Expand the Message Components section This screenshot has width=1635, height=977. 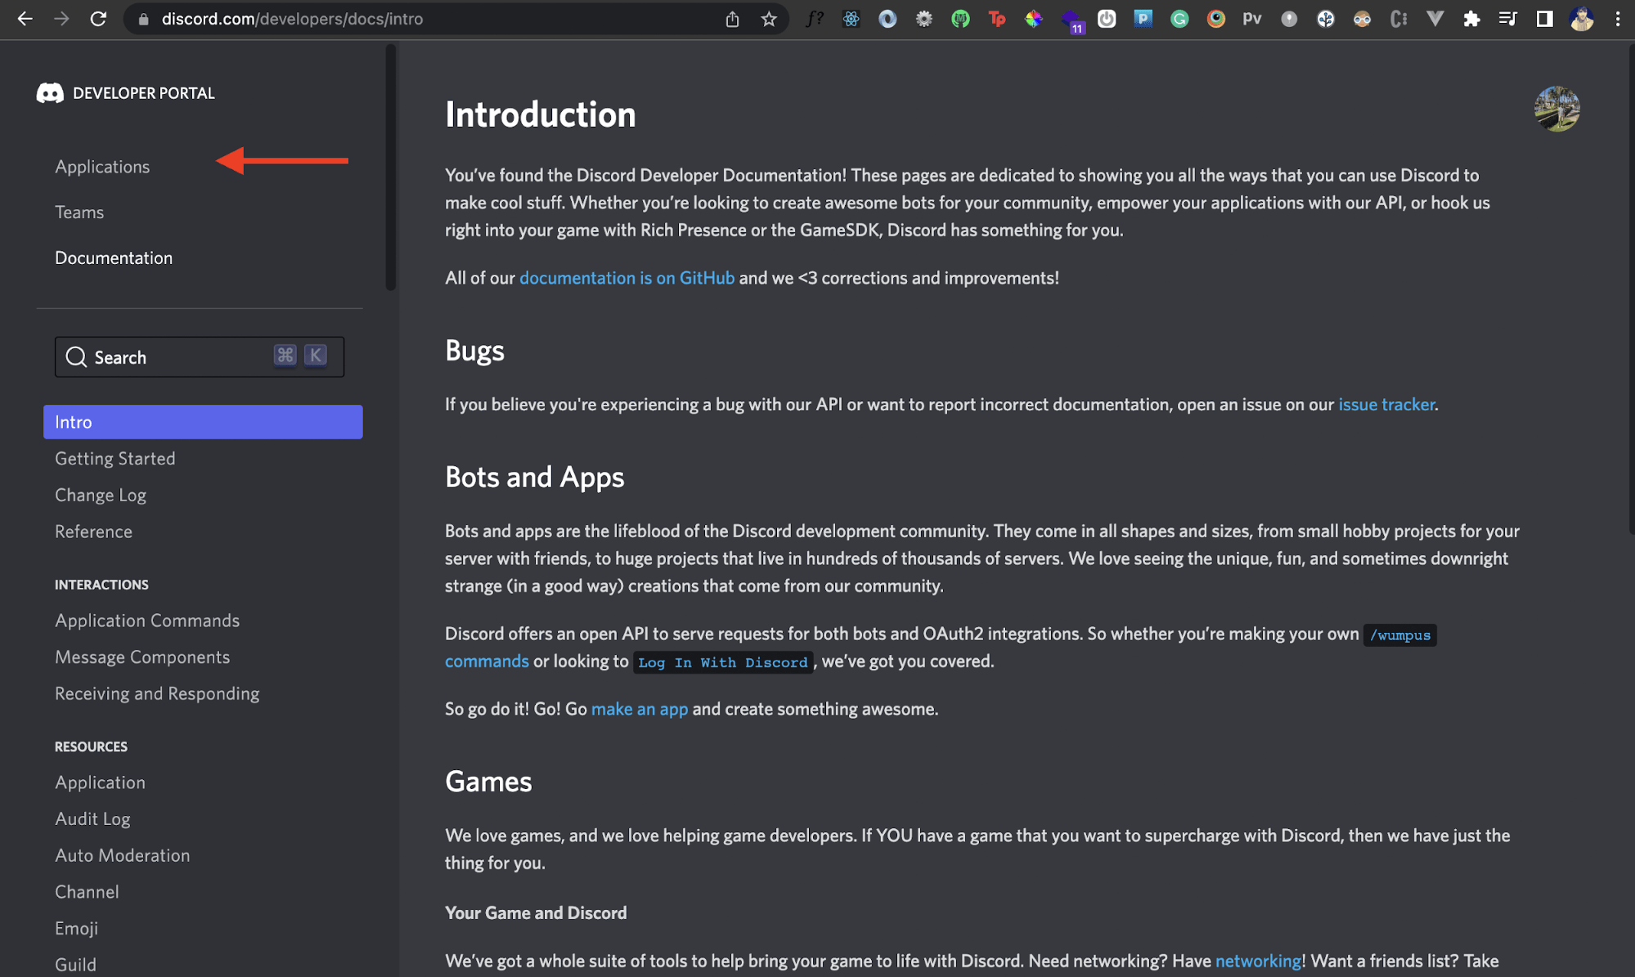[x=142, y=656]
